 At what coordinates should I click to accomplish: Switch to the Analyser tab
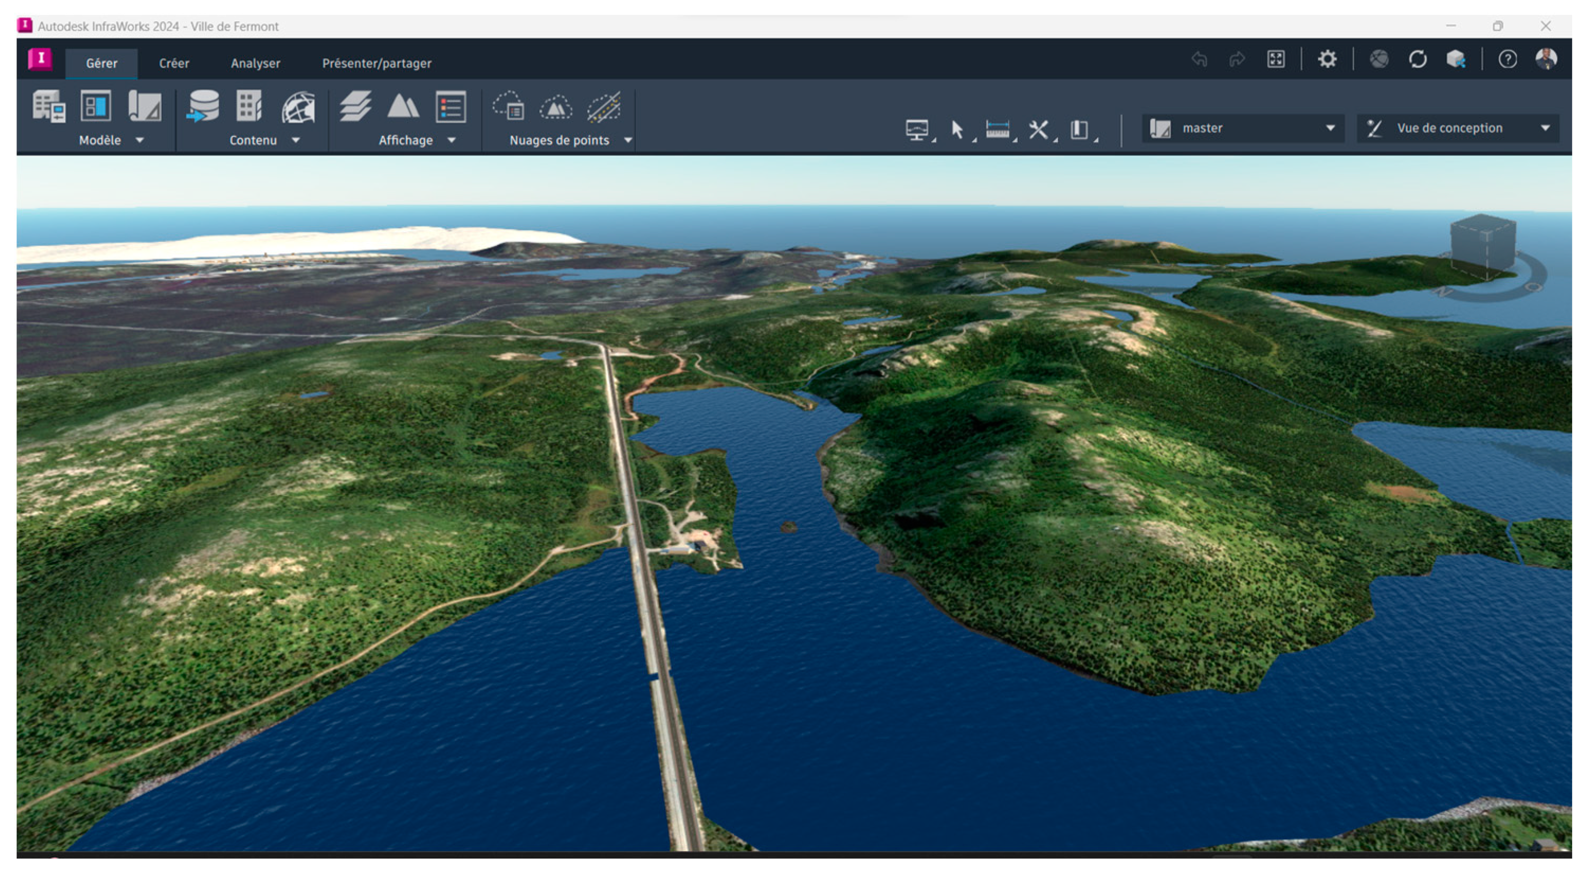coord(255,63)
